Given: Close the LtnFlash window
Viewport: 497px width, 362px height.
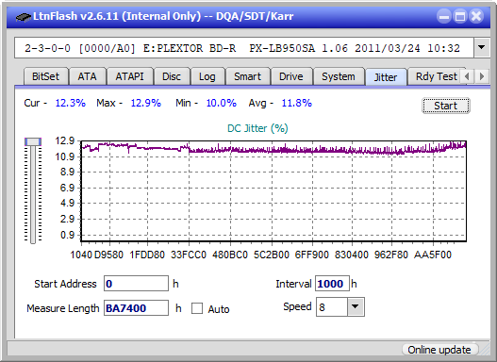Looking at the screenshot, I should (476, 16).
